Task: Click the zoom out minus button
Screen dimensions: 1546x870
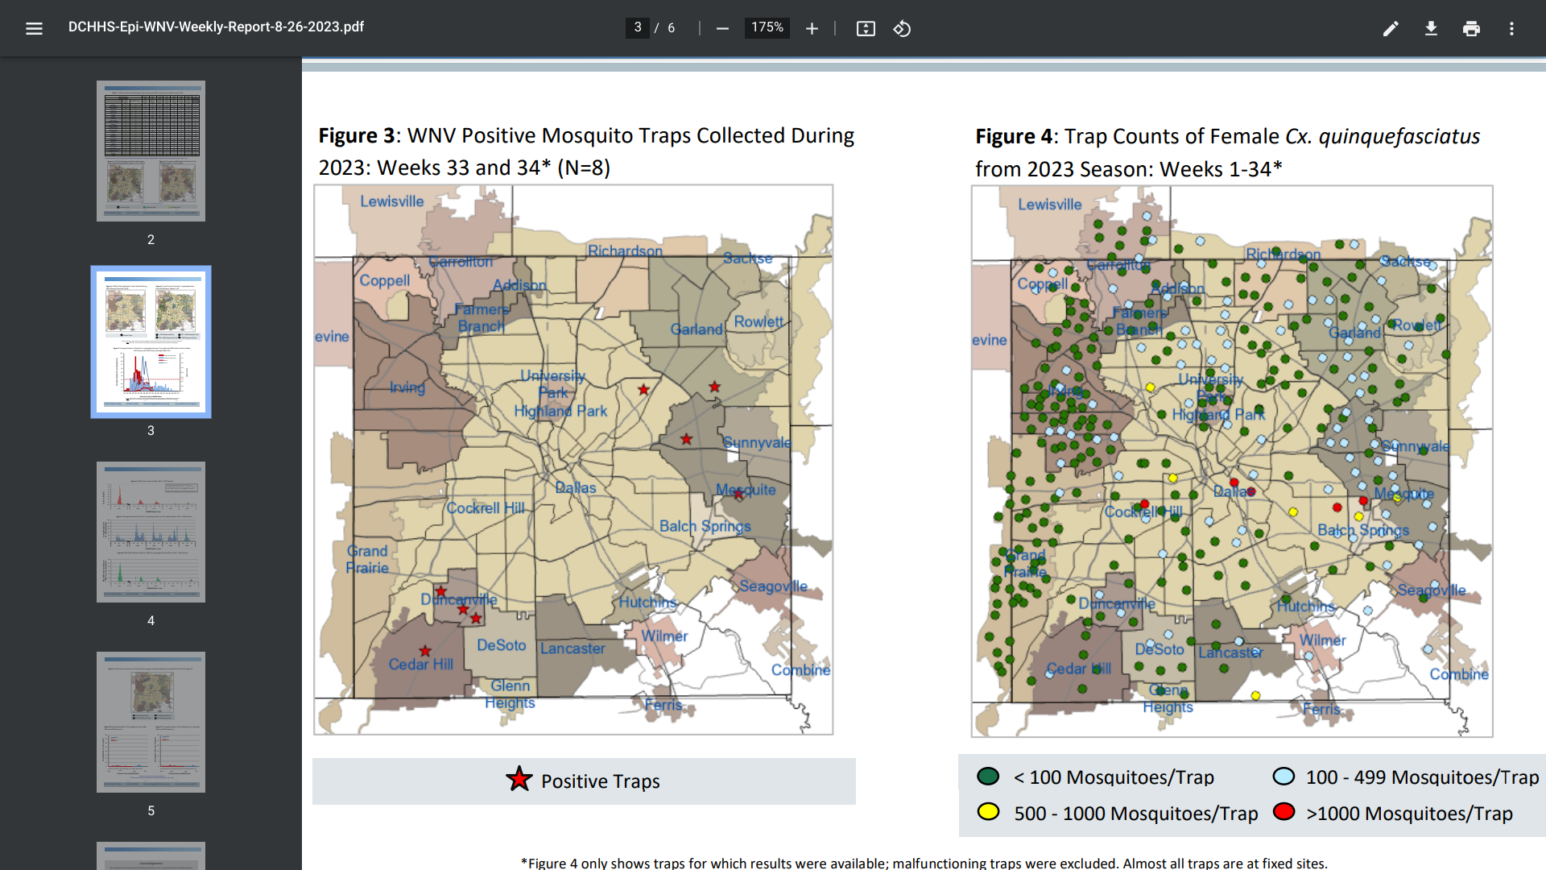Action: [x=722, y=29]
